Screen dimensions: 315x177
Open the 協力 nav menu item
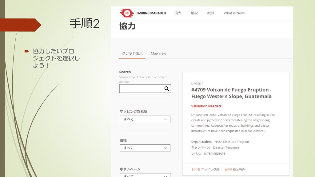178,13
